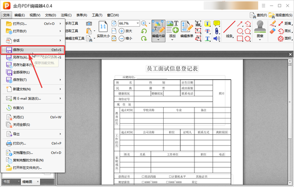Viewport: 294px width, 187px height.
Task: Open the View (视图) menu
Action: 35,15
